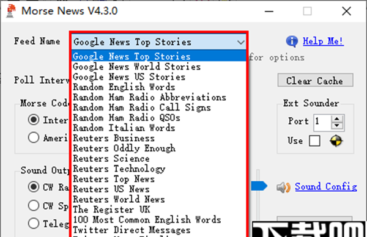The width and height of the screenshot is (367, 237).
Task: Pick The Register UK feed
Action: click(158, 210)
